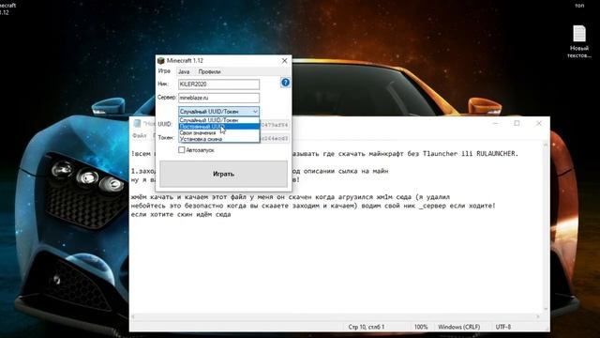Image resolution: width=600 pixels, height=338 pixels.
Task: Minimize the Notepad window
Action: coord(496,123)
